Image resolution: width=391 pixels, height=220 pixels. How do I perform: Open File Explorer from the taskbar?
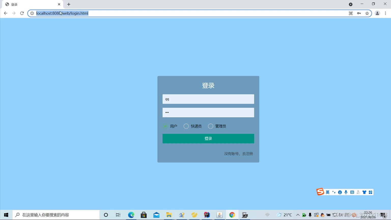(169, 215)
